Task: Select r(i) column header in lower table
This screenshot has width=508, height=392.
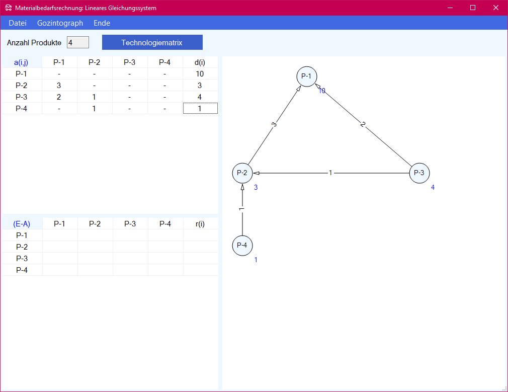Action: 200,224
